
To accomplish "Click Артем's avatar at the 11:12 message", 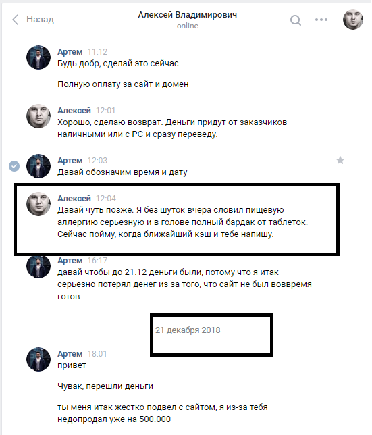I will [x=38, y=57].
